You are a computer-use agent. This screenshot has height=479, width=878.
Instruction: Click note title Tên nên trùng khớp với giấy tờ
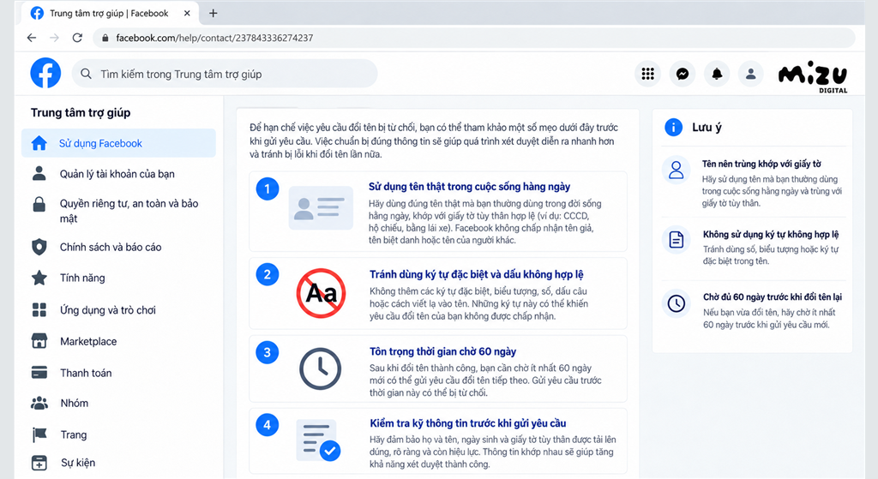761,164
